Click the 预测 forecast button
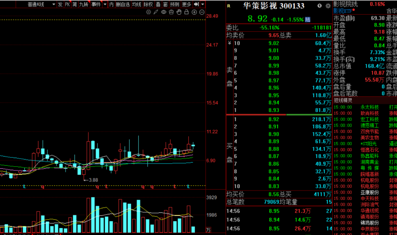 (175, 4)
